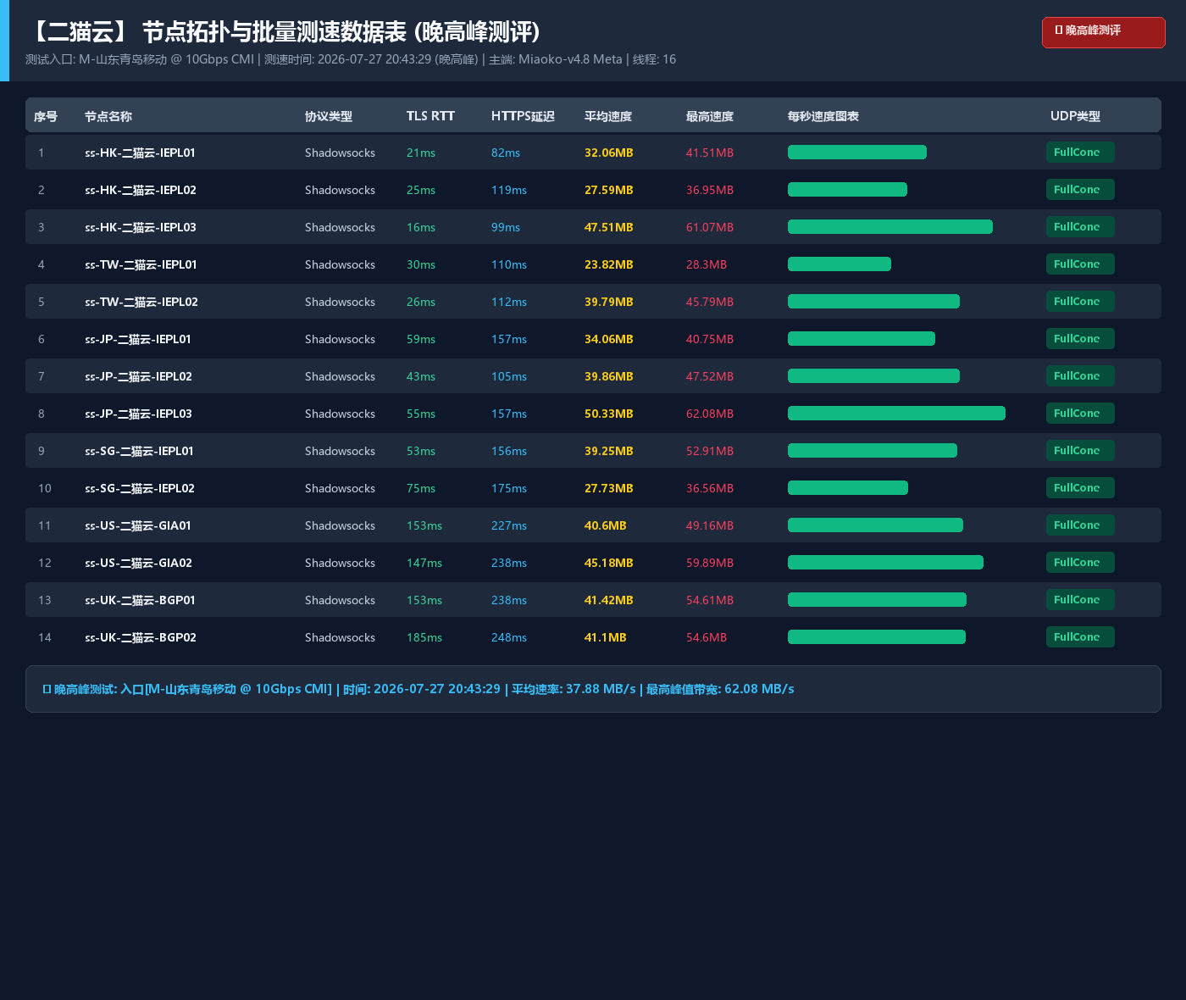Image resolution: width=1186 pixels, height=1000 pixels.
Task: Select the TLS RTT column header
Action: pos(430,116)
